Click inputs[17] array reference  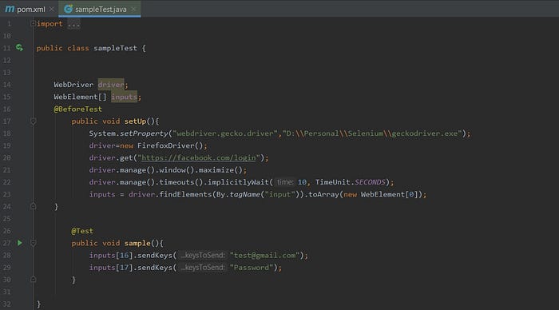[x=111, y=267]
